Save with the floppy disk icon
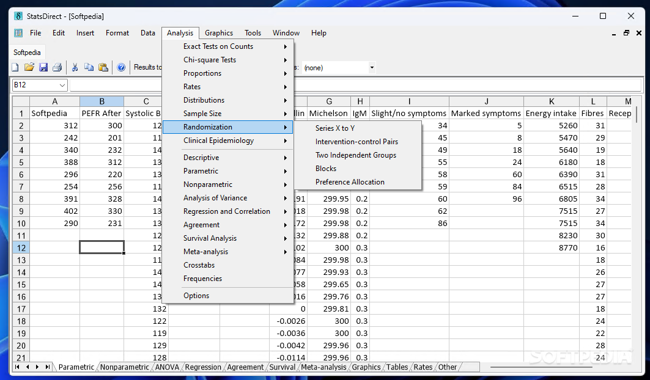 click(43, 67)
